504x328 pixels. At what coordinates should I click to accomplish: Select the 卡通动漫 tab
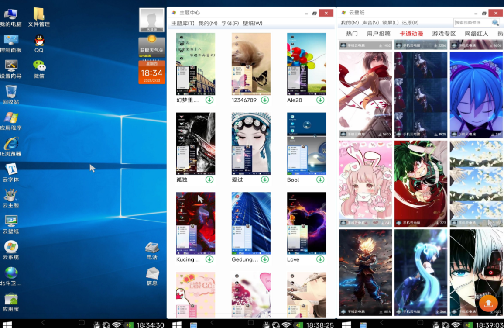click(x=411, y=34)
